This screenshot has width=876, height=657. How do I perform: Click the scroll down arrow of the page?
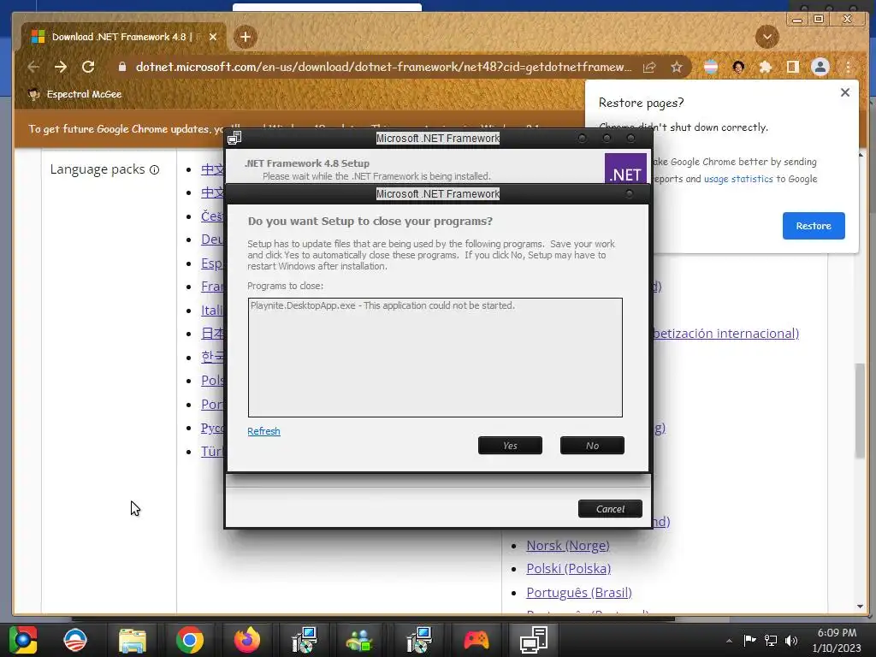point(860,607)
